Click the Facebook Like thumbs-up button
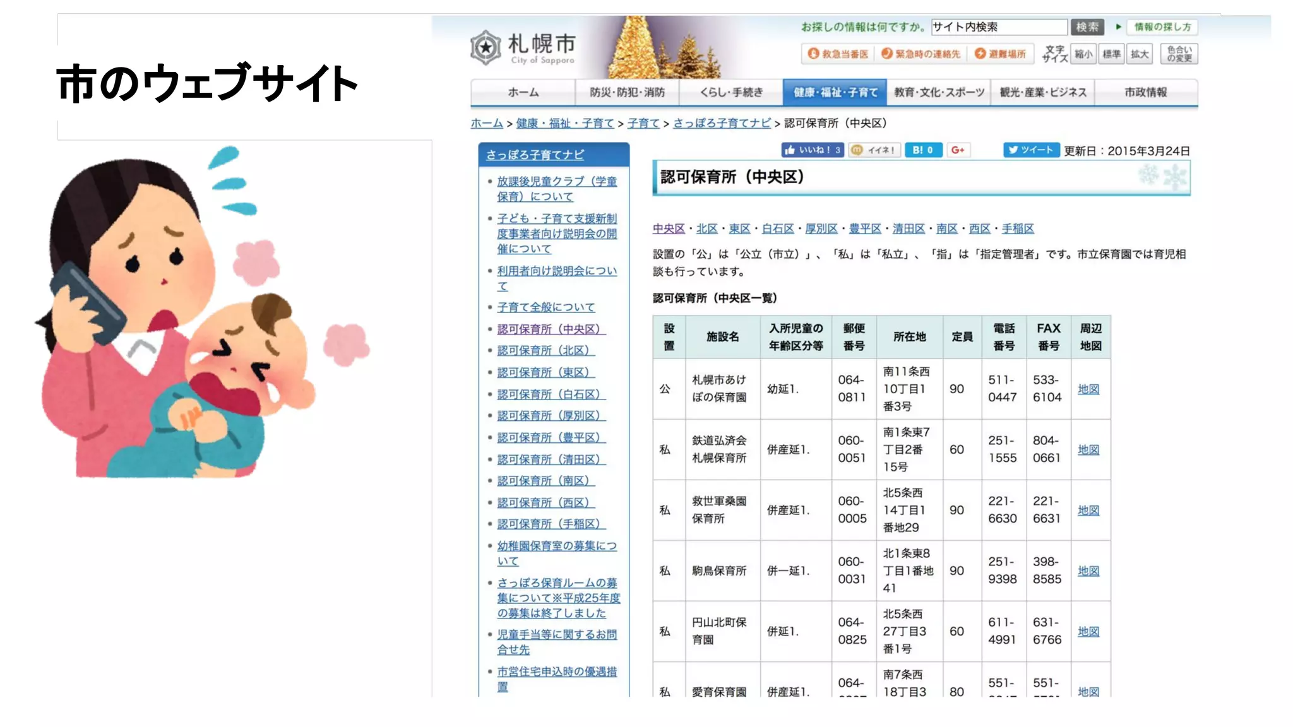 point(812,150)
